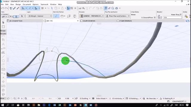191x107 pixels.
Task: Expand the Design toolbox section
Action: click(x=3, y=31)
